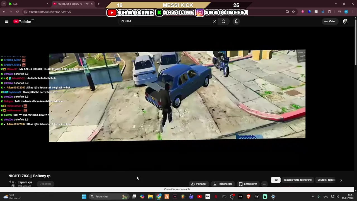Install app via address bar icon
The width and height of the screenshot is (357, 201).
(287, 12)
